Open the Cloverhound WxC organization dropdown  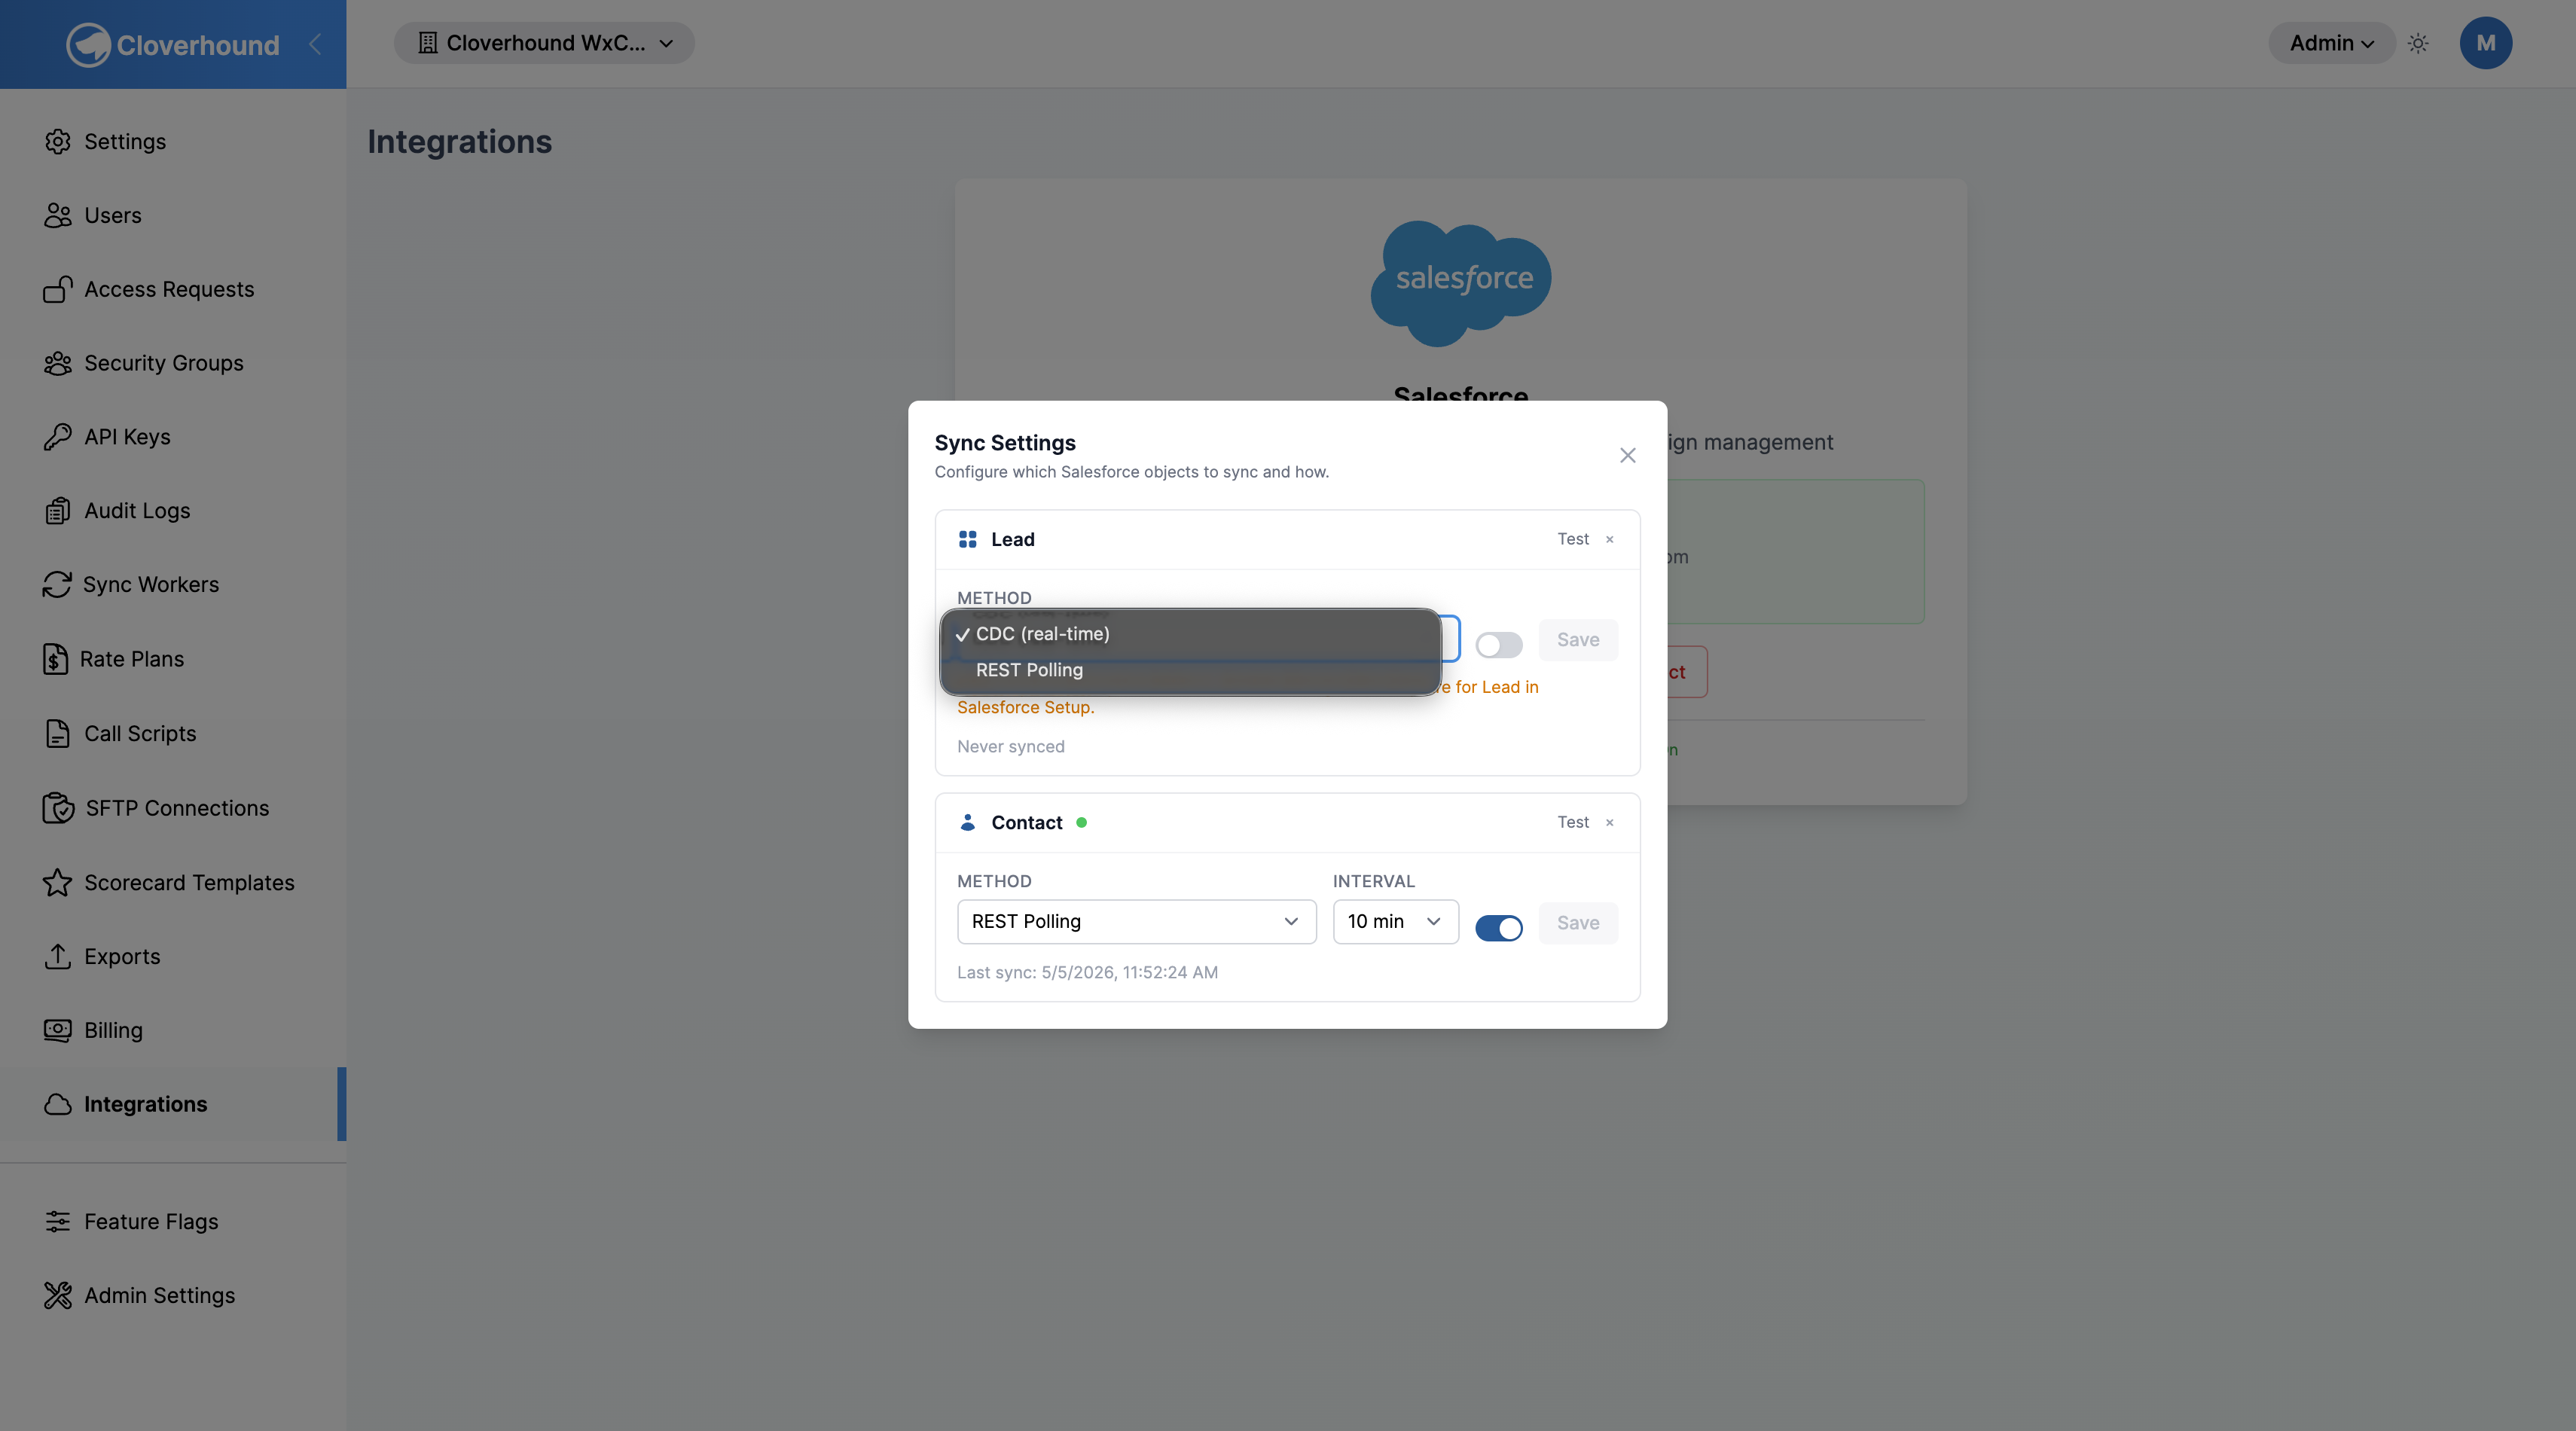(x=544, y=43)
